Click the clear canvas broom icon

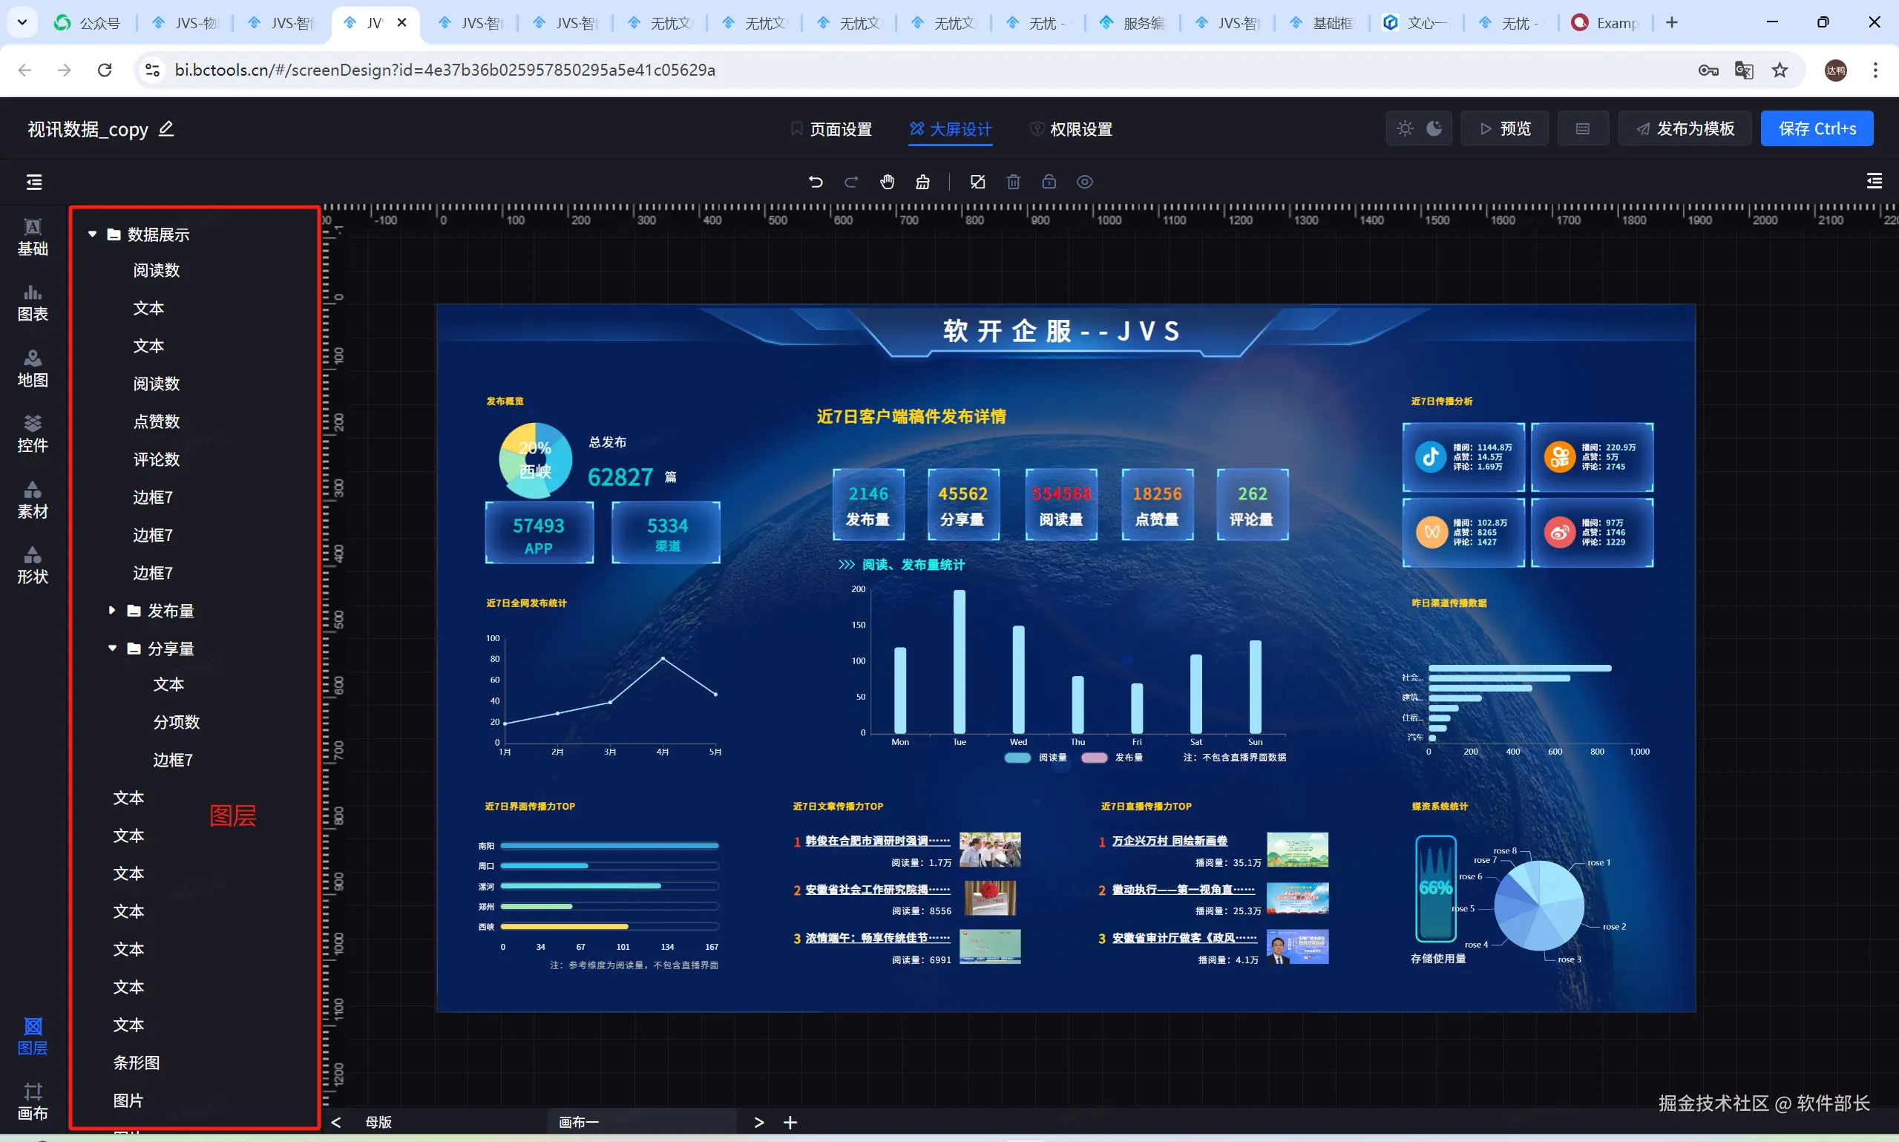[922, 182]
